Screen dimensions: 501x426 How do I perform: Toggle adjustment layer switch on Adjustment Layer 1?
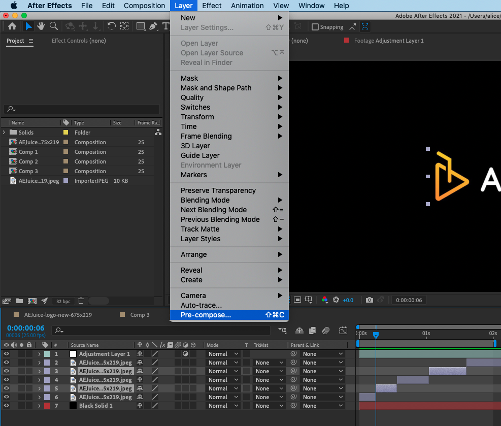click(x=185, y=354)
